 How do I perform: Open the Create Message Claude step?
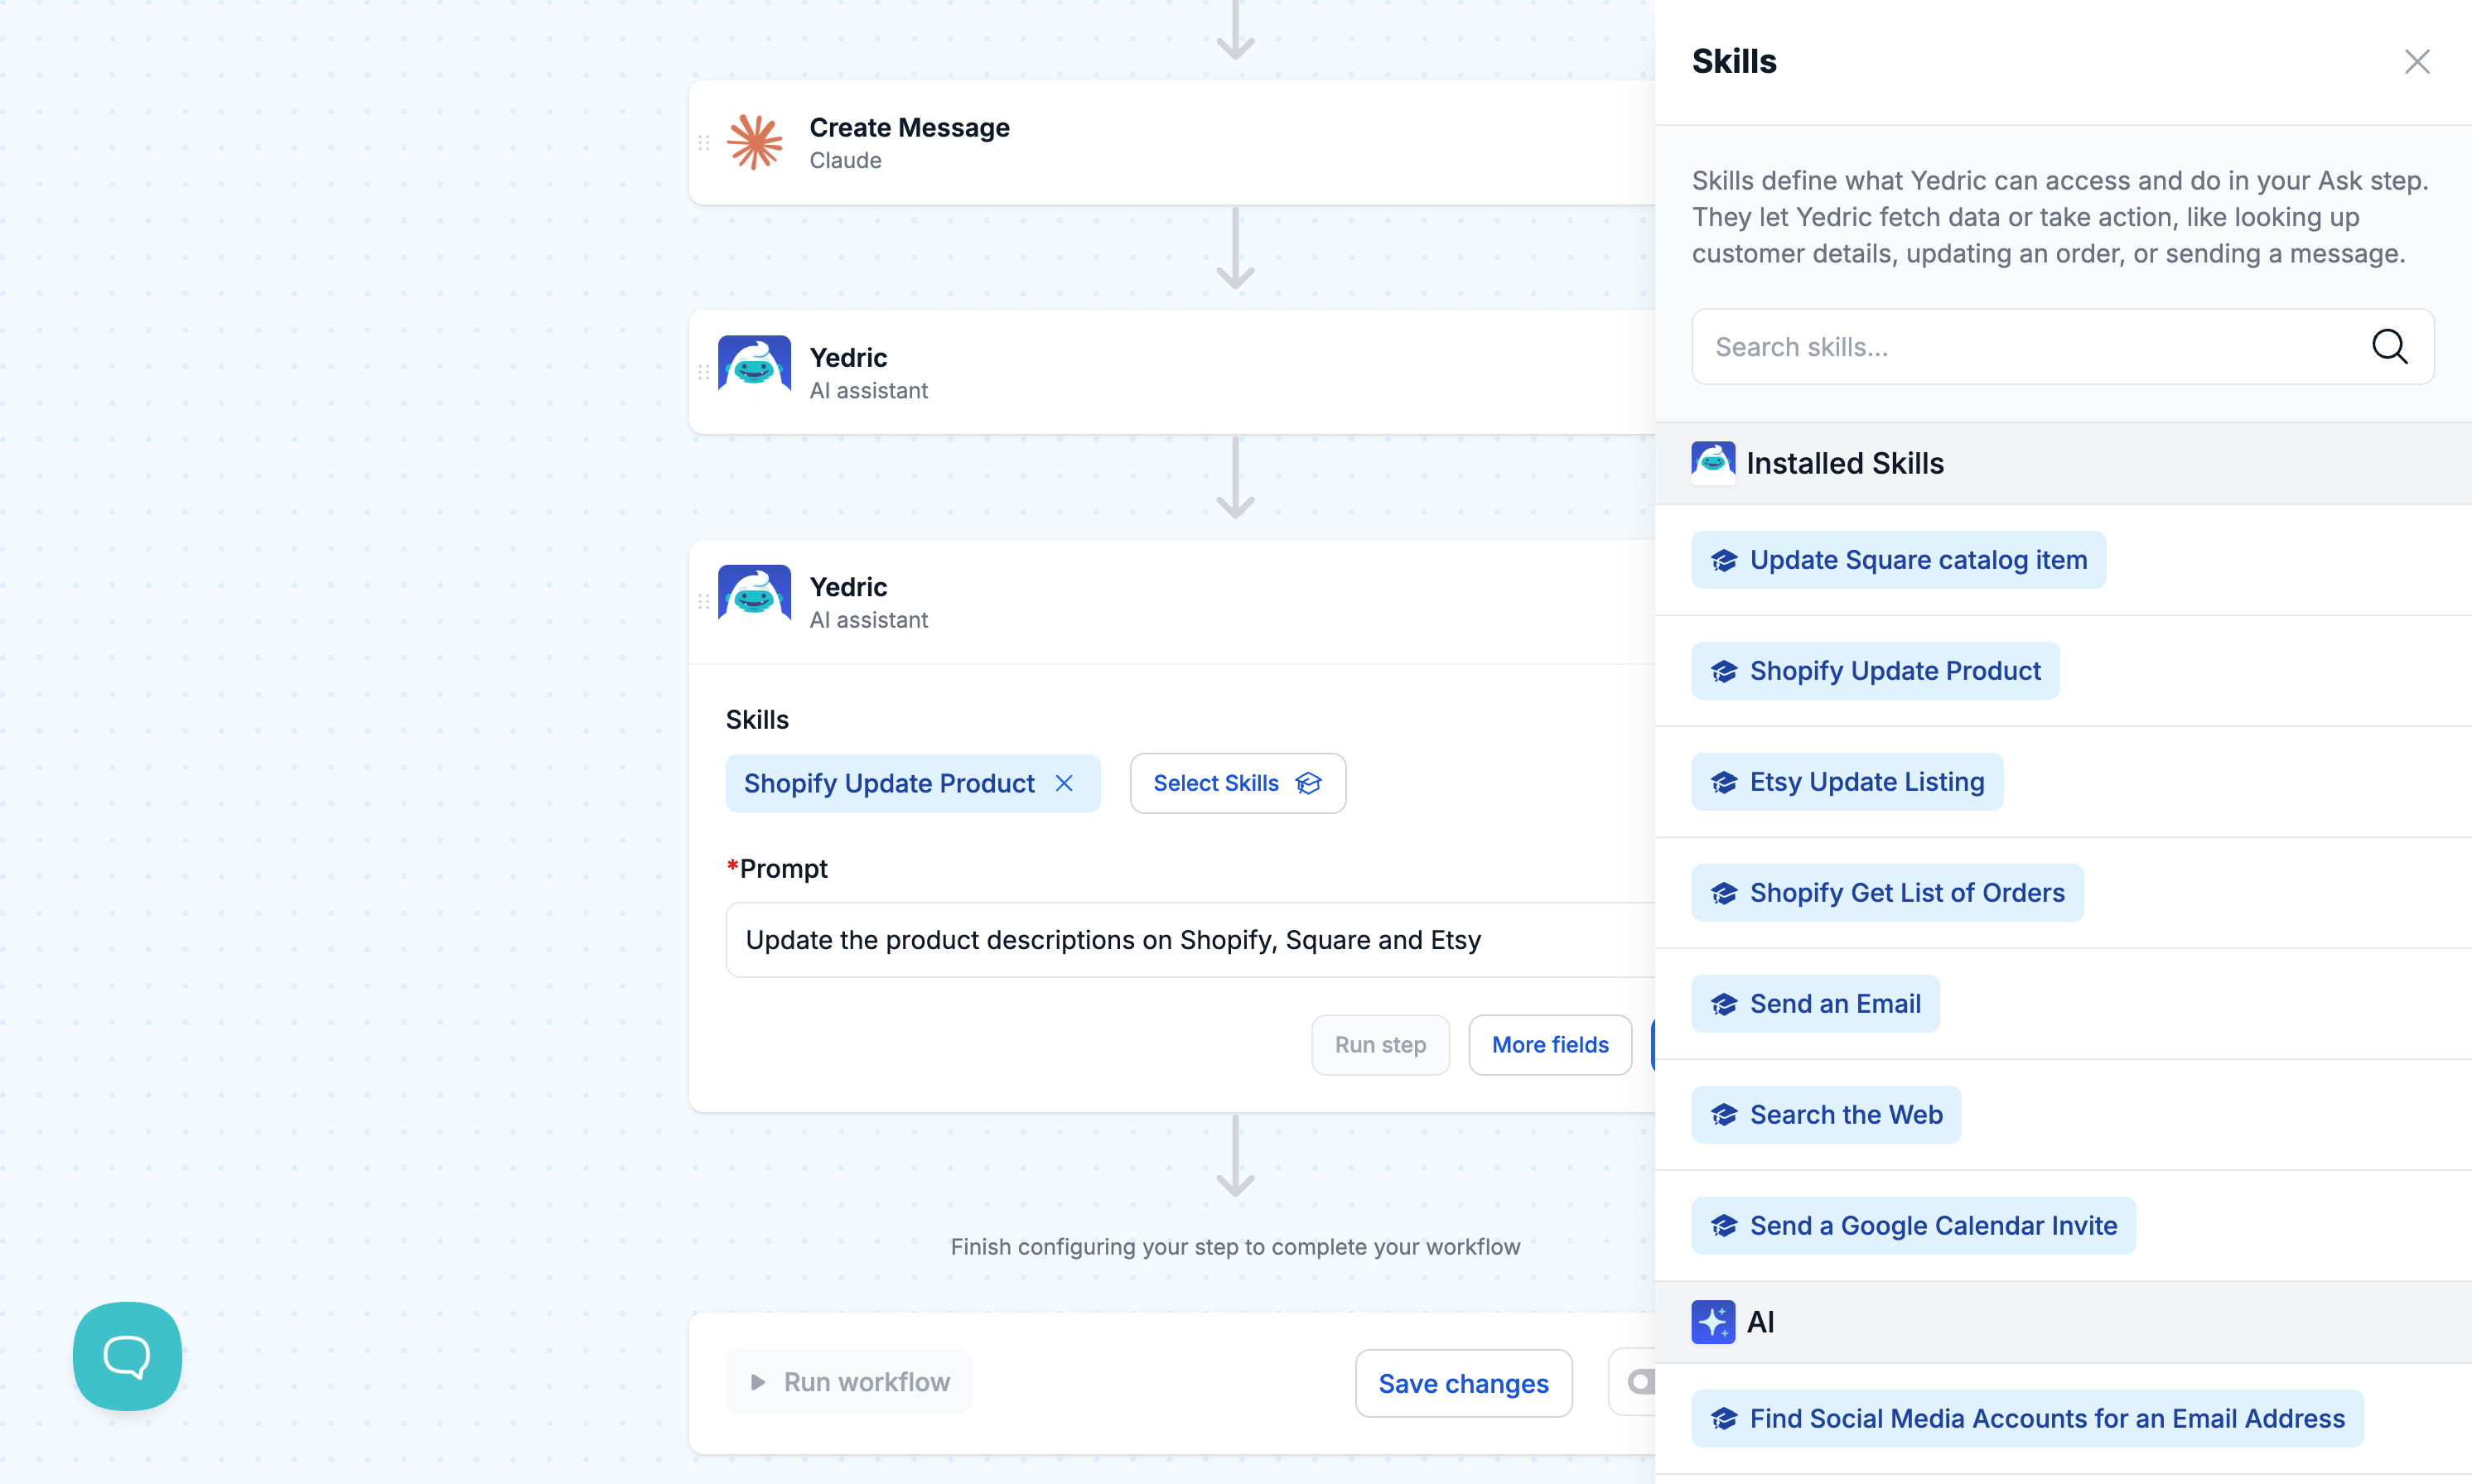point(1171,143)
